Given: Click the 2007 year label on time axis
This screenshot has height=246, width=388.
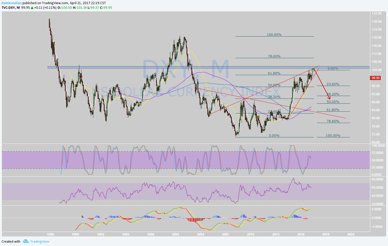Looking at the screenshot, I should pos(226,234).
